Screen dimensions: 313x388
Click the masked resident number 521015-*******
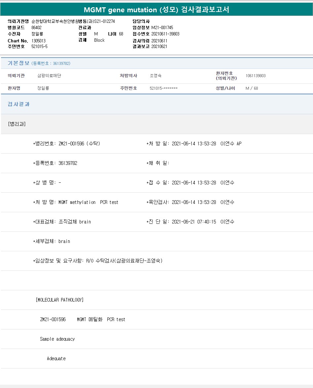point(164,88)
